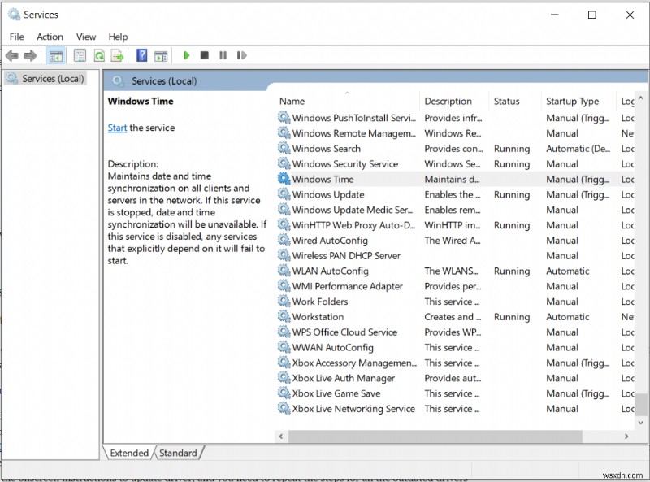This screenshot has height=482, width=650.
Task: Click the Start the service link
Action: click(x=117, y=128)
